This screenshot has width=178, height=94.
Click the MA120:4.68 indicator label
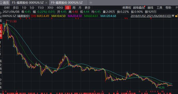pos(108,16)
